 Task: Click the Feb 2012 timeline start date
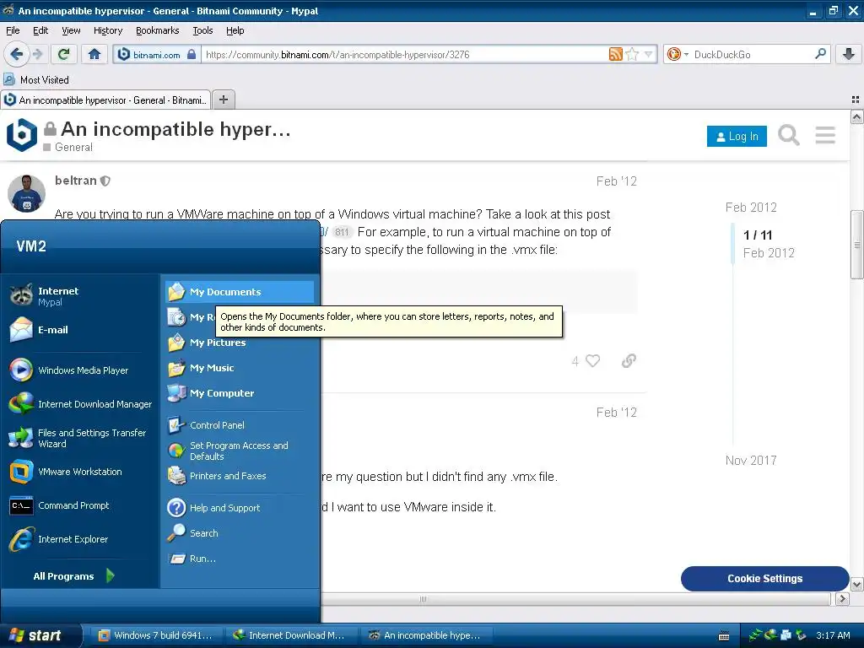[x=750, y=208]
